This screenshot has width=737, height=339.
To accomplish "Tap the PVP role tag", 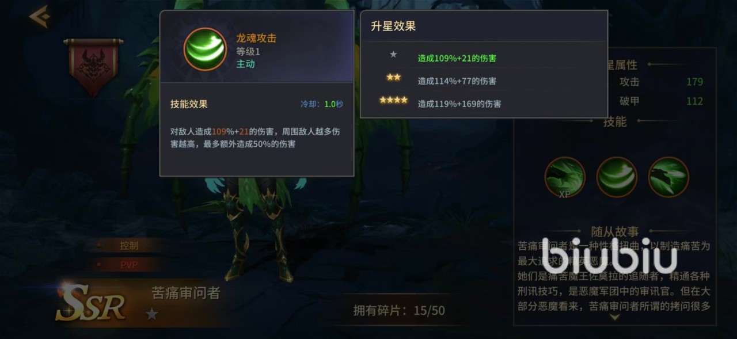I will (x=129, y=265).
